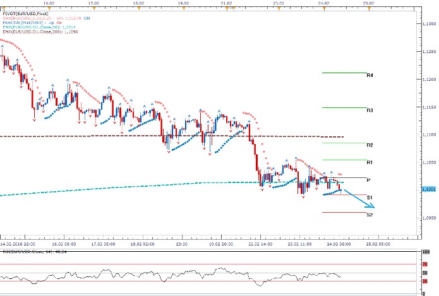Select the R4 resistance level label
Image resolution: width=439 pixels, height=296 pixels.
[370, 75]
